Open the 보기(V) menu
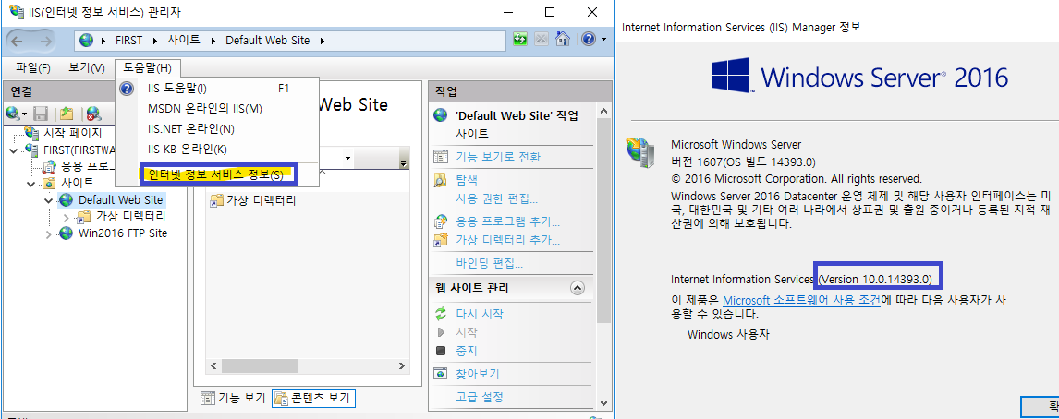The width and height of the screenshot is (1059, 419). [x=87, y=67]
